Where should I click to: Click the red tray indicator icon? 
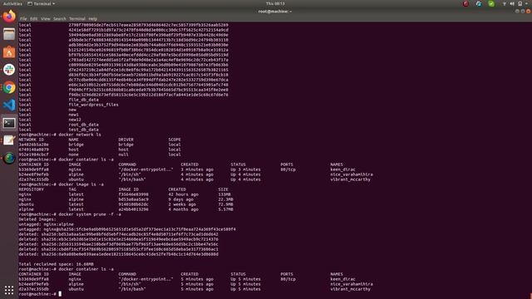click(465, 3)
